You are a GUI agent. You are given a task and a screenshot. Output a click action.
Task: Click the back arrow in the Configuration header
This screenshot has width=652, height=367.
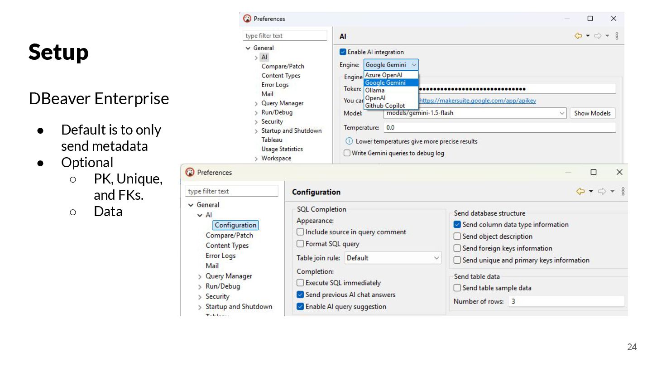coord(580,192)
